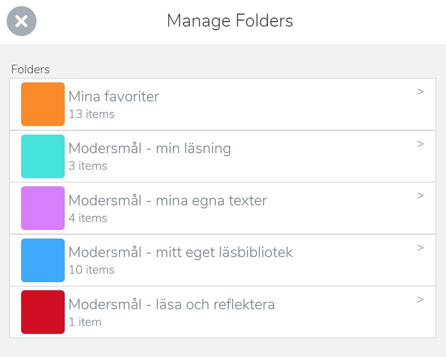Click the blue mitt eget läsbibliotek swatch
Screen dimensions: 446x357
coord(43,260)
